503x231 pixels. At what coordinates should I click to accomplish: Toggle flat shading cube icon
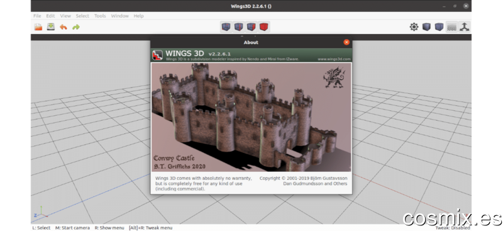click(x=426, y=27)
